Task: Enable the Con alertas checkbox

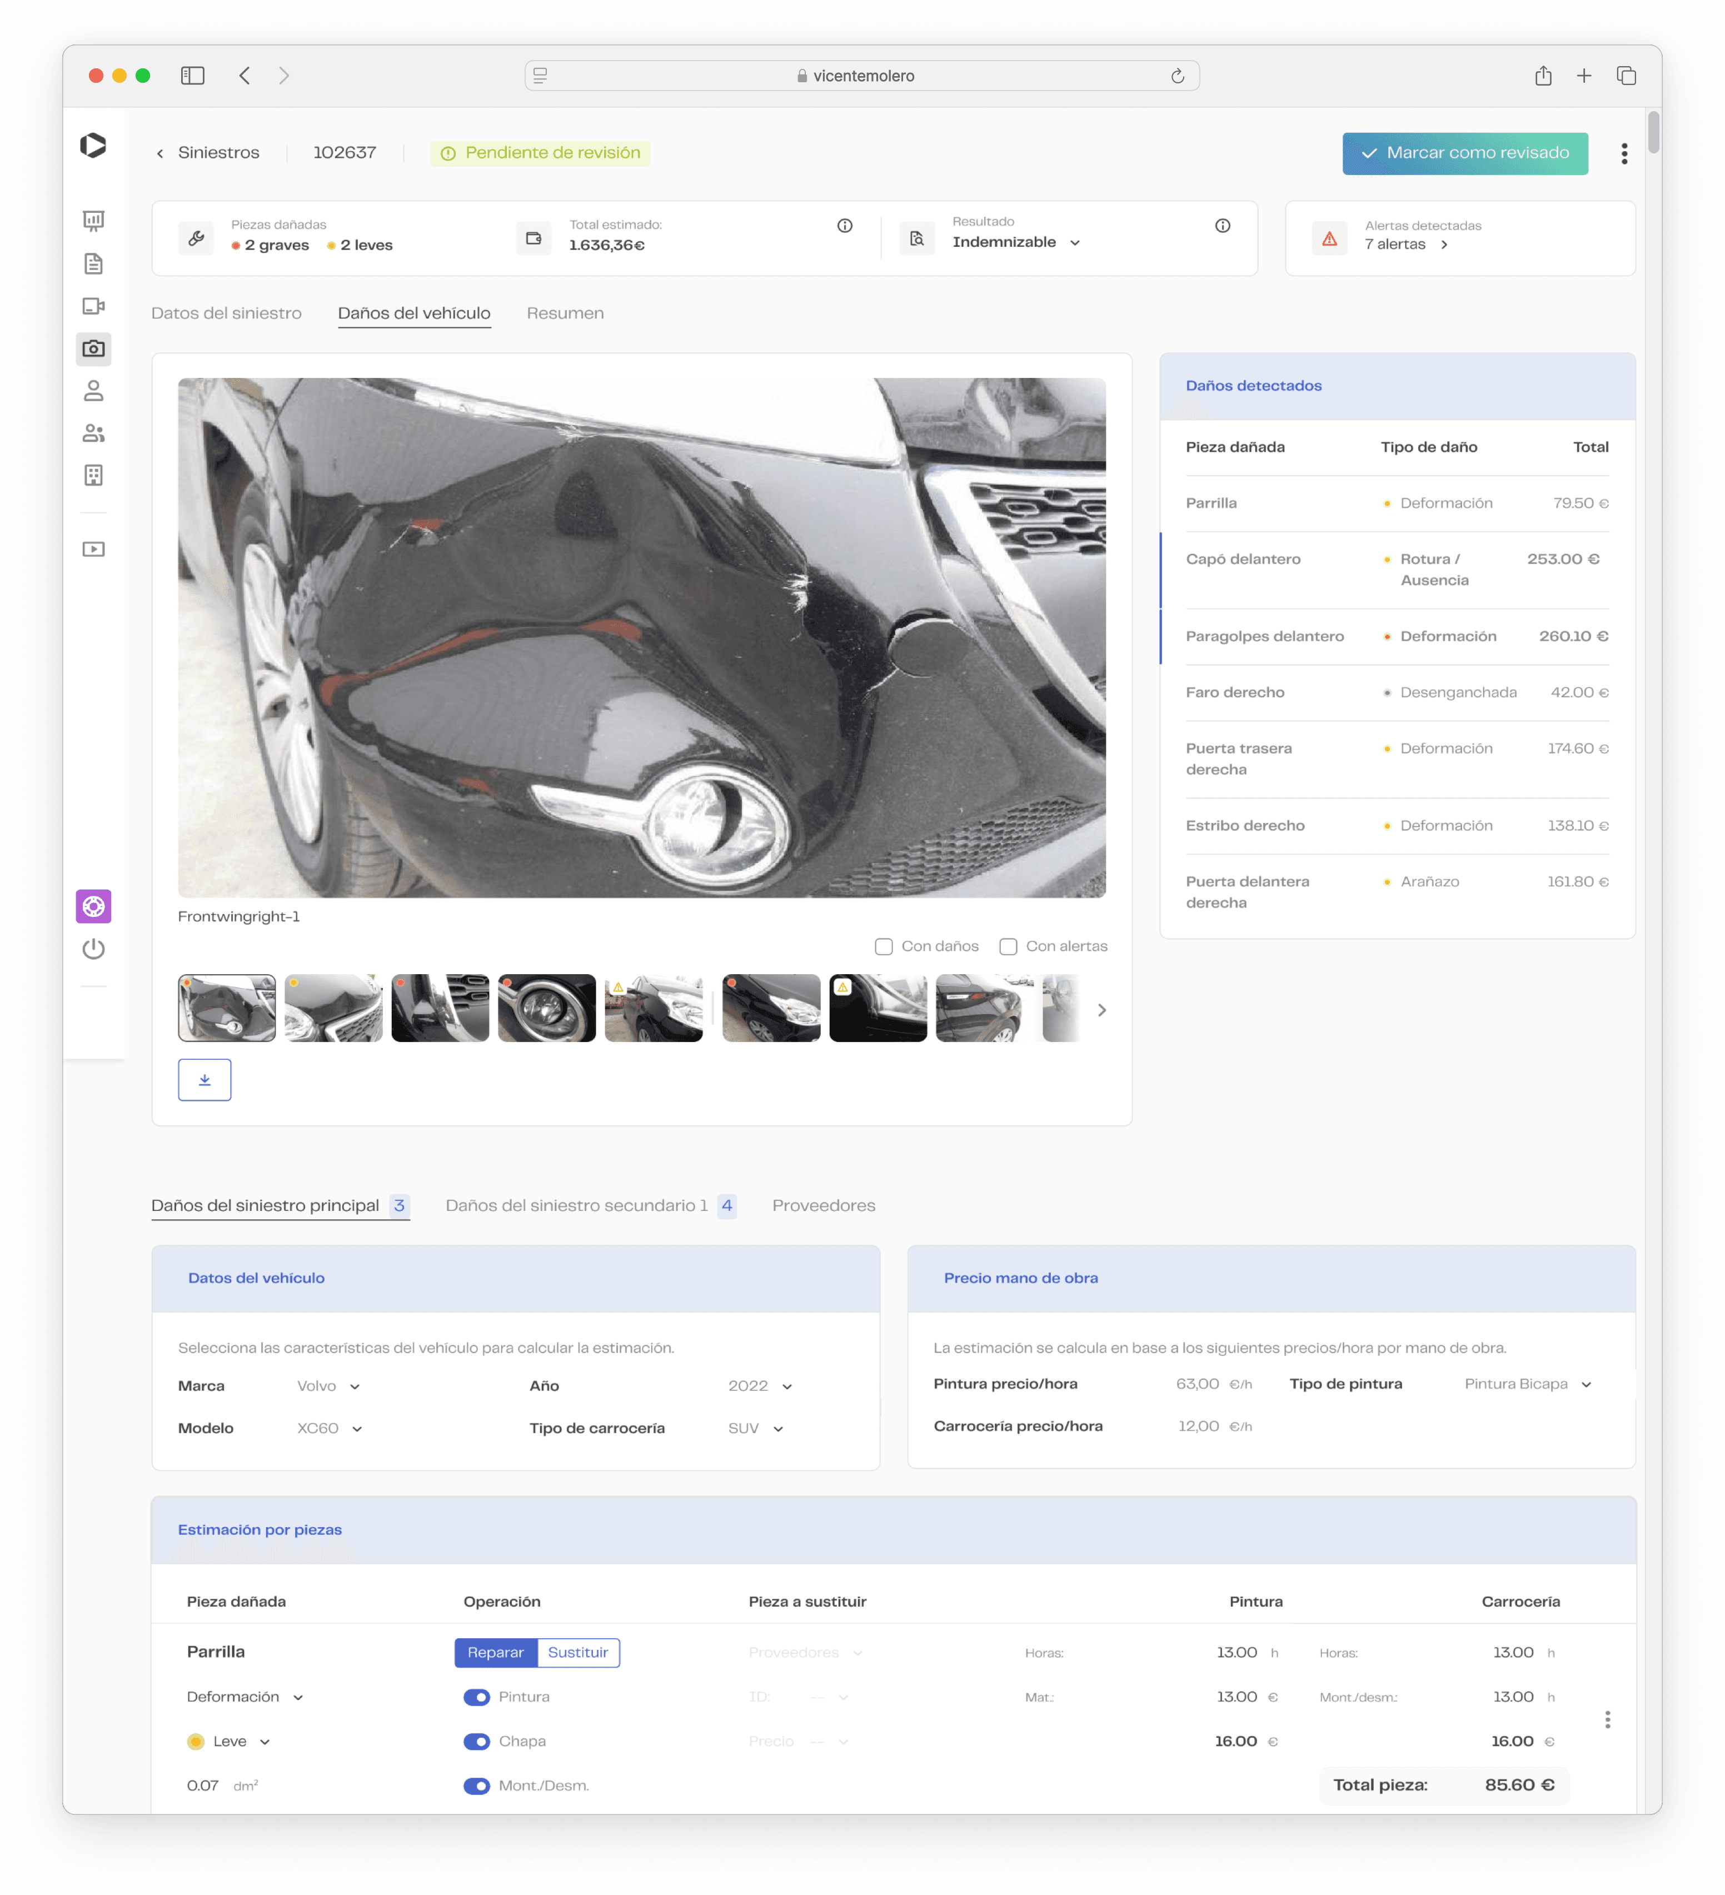Action: pyautogui.click(x=1008, y=946)
